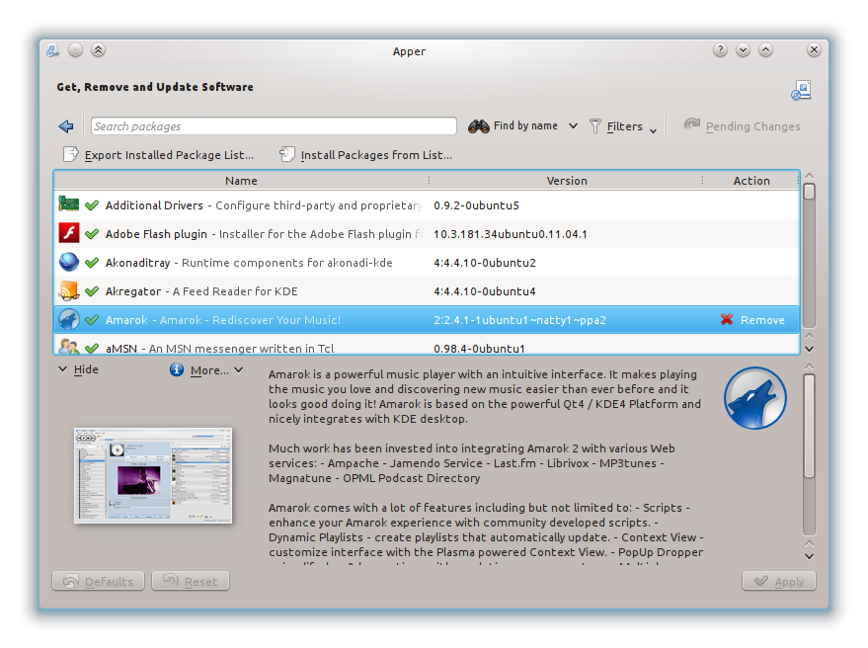The width and height of the screenshot is (868, 648).
Task: Collapse details with the Hide toggle
Action: (x=79, y=369)
